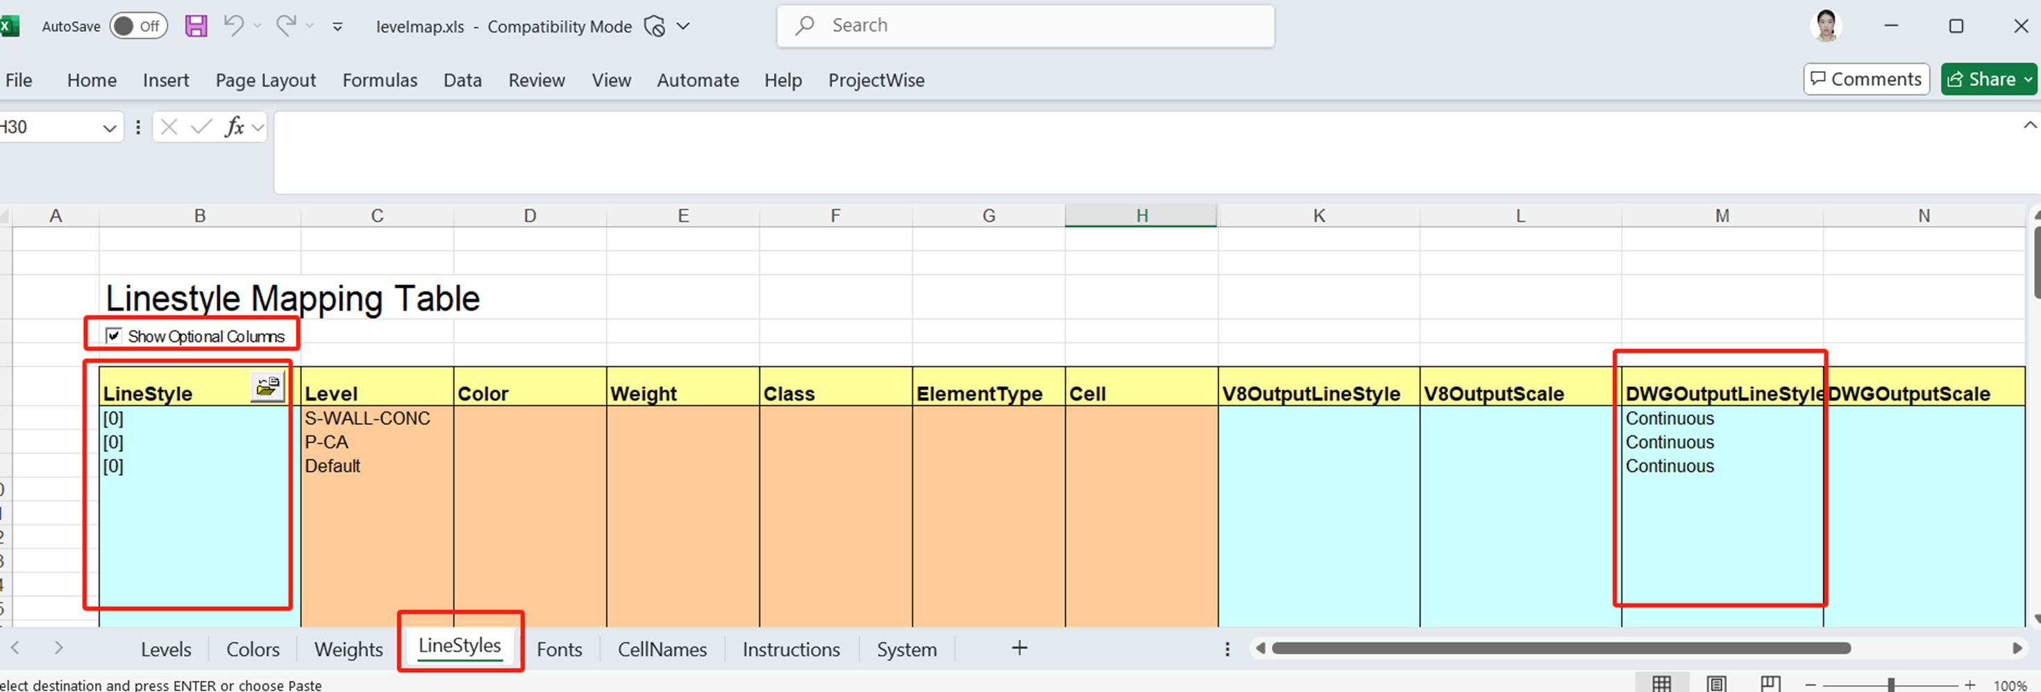Open the Formulas ribbon tab
2041x692 pixels.
380,80
